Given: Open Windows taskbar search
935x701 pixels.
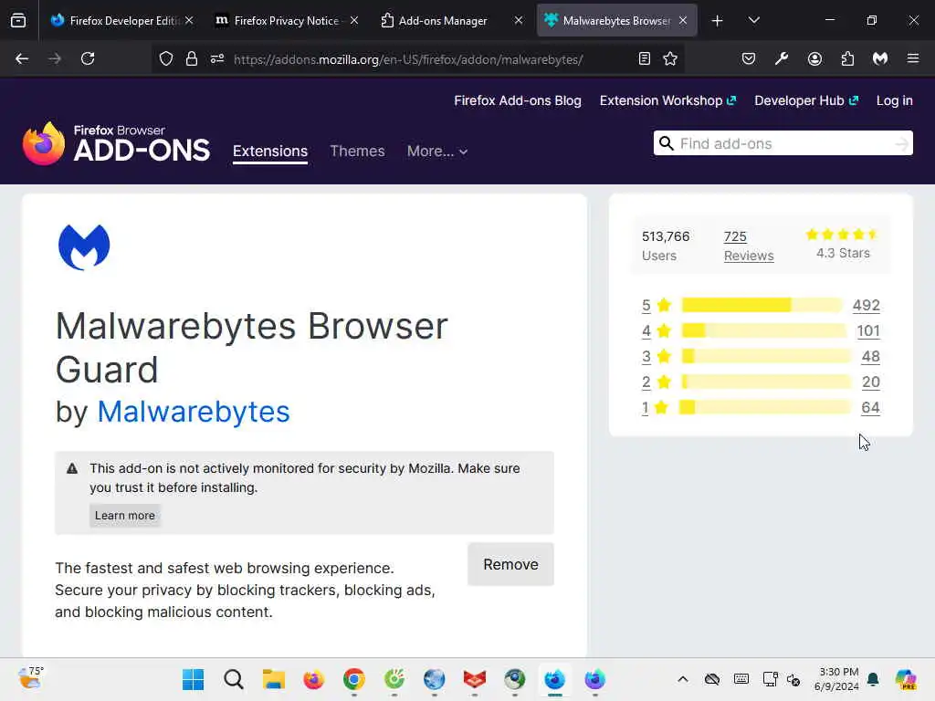Looking at the screenshot, I should [233, 679].
